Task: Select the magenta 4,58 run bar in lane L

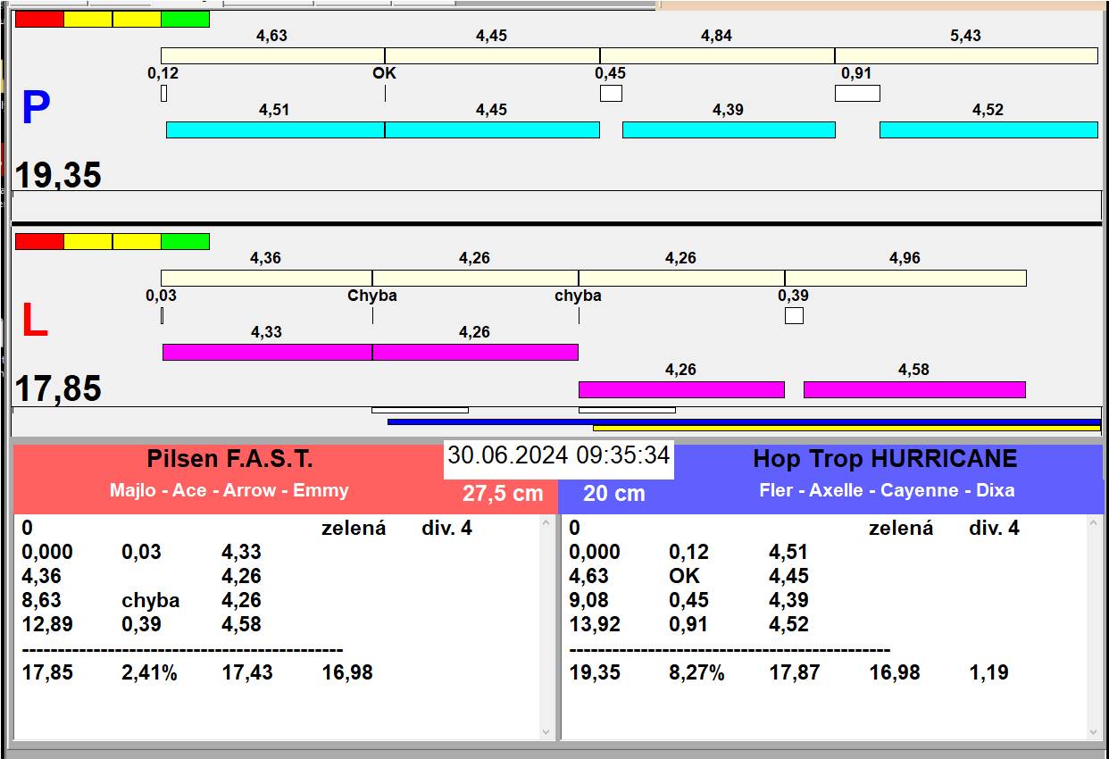Action: tap(913, 389)
